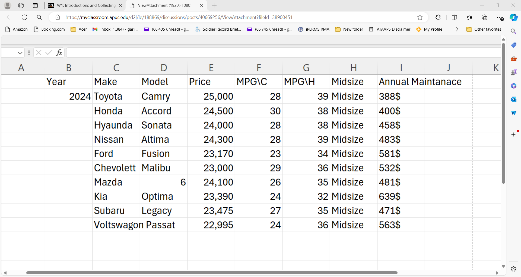Open My Profile bookmark
521x277 pixels.
(429, 29)
